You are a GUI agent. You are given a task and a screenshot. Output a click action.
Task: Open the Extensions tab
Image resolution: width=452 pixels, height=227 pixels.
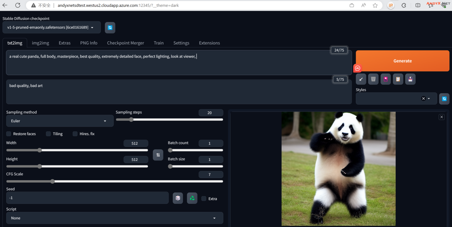pyautogui.click(x=209, y=43)
